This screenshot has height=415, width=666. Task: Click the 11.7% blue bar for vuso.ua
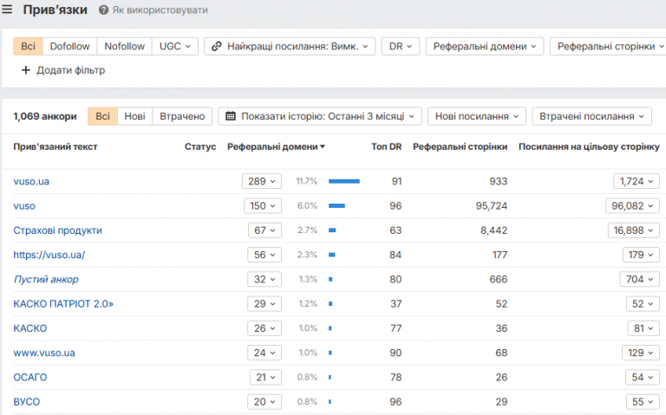tap(344, 182)
